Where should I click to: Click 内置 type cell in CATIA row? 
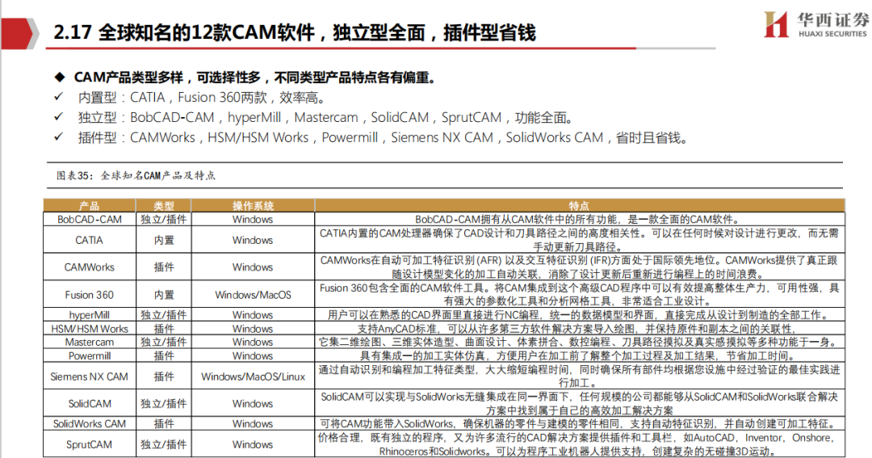coord(164,240)
